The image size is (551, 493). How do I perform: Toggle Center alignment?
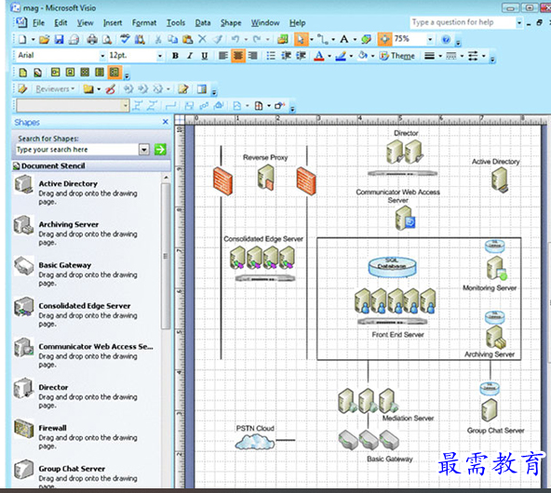tap(238, 56)
